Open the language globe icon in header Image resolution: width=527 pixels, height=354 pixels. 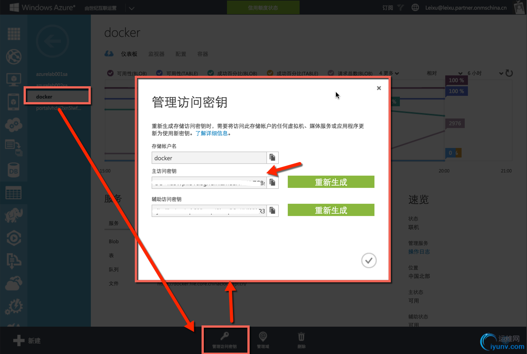[x=415, y=7]
